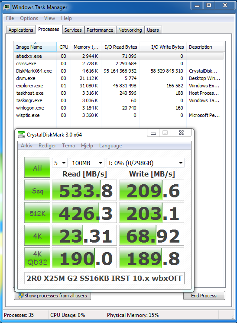Select the taskmgr.exe process row
The height and width of the screenshot is (323, 237).
pos(119,100)
